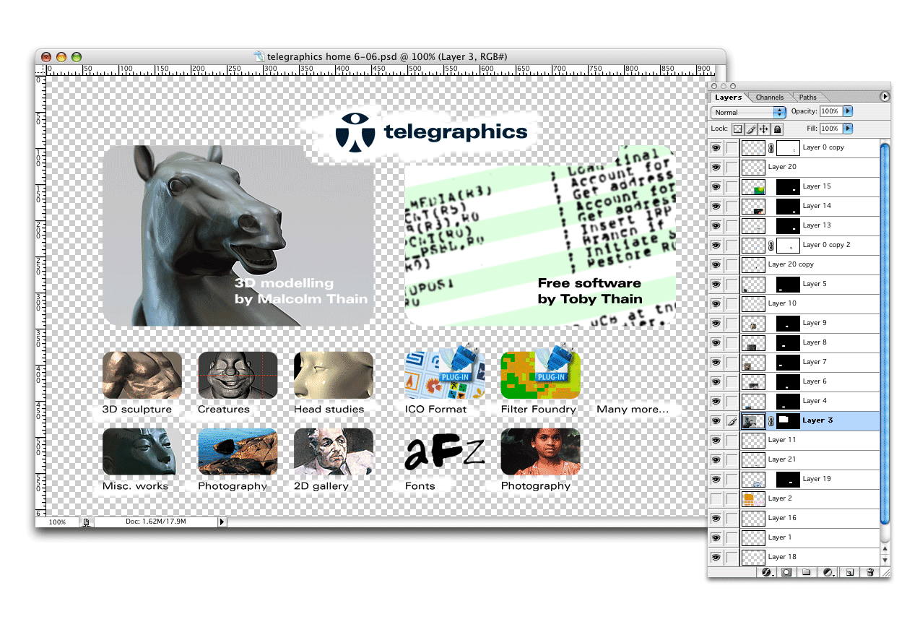Click the Fonts aFz graphic

pyautogui.click(x=445, y=453)
